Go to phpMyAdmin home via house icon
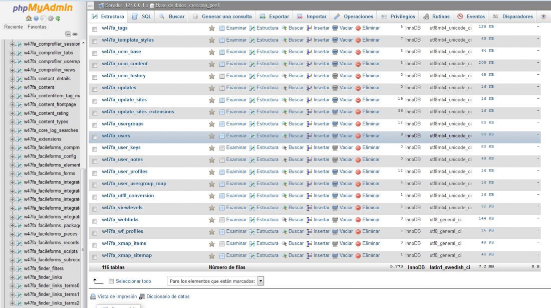Screen dimensions: 551x308 click(29, 18)
